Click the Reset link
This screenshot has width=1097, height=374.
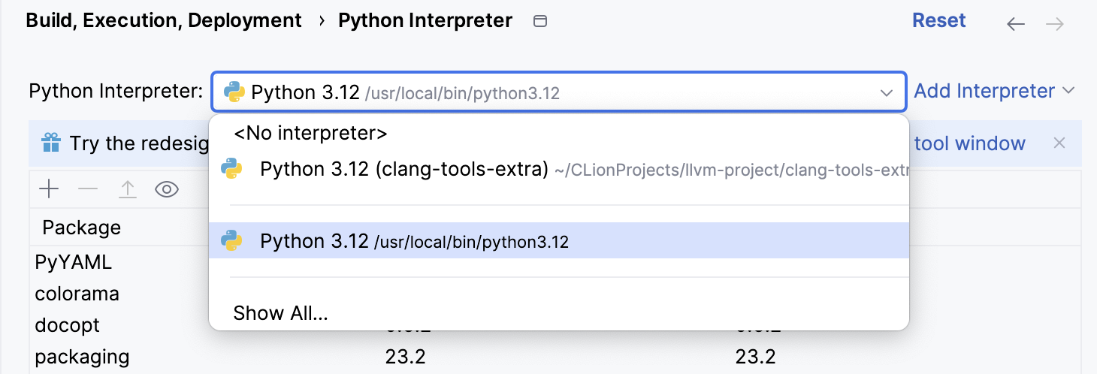(938, 20)
